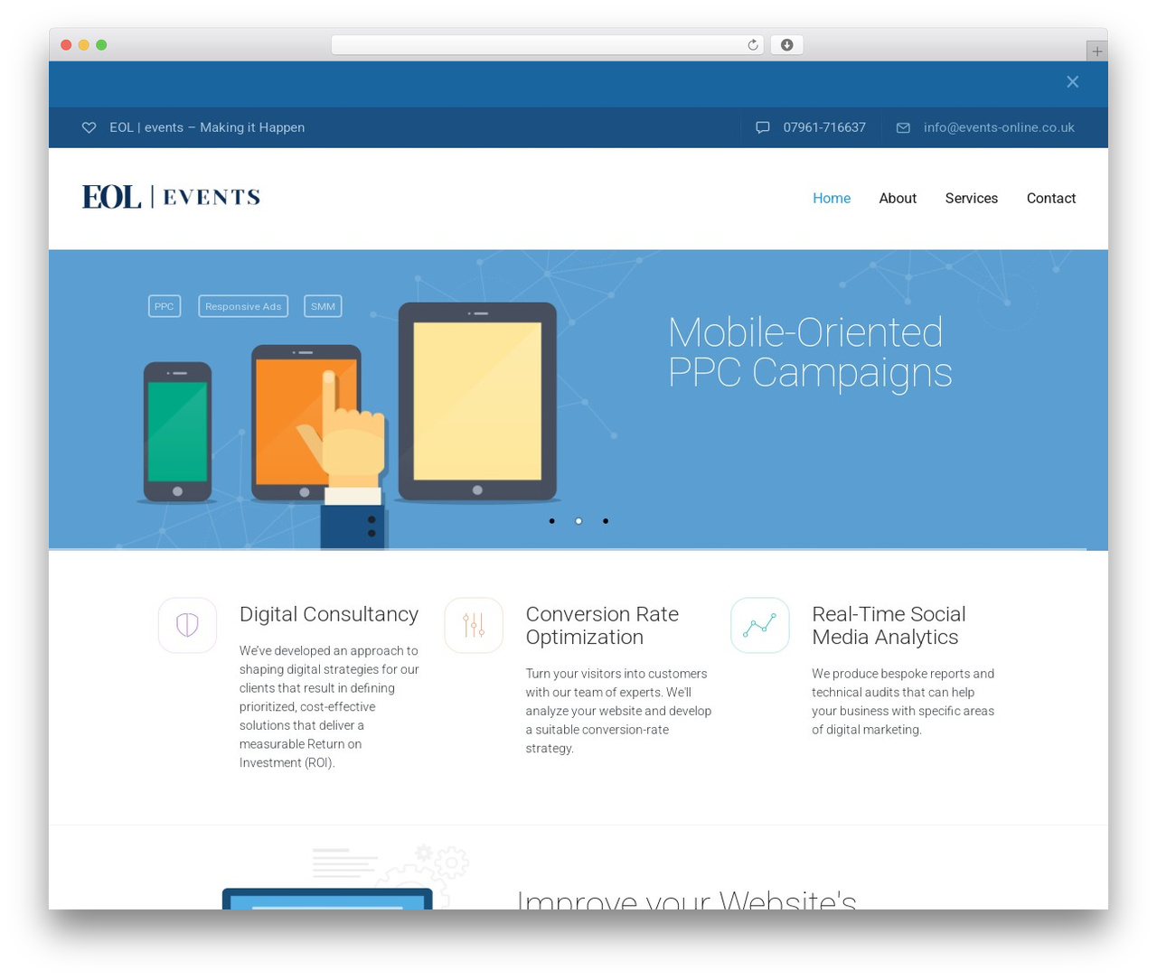This screenshot has height=979, width=1157.
Task: Click the slider progress bar under banner
Action: click(568, 549)
